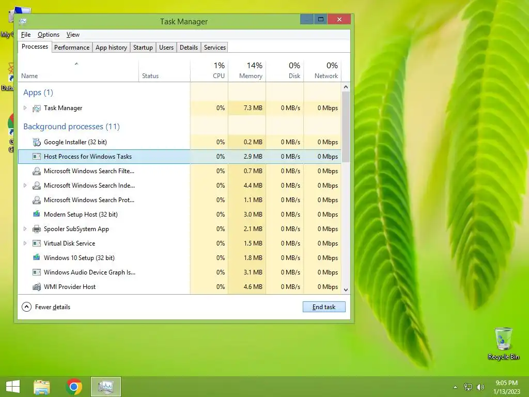Select the WMI Provider Host row
The height and width of the screenshot is (397, 529).
click(x=179, y=287)
